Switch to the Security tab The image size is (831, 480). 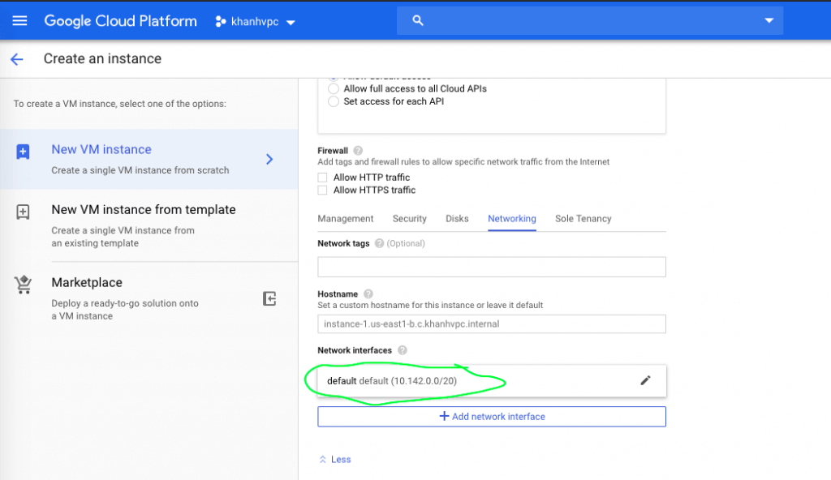point(409,218)
